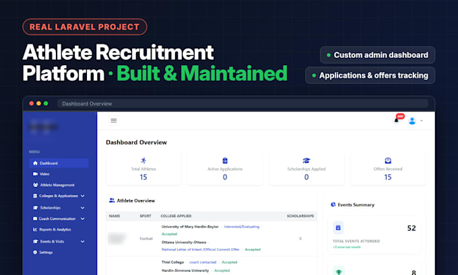
Task: Click Applications & offers tracking badge
Action: tap(370, 75)
